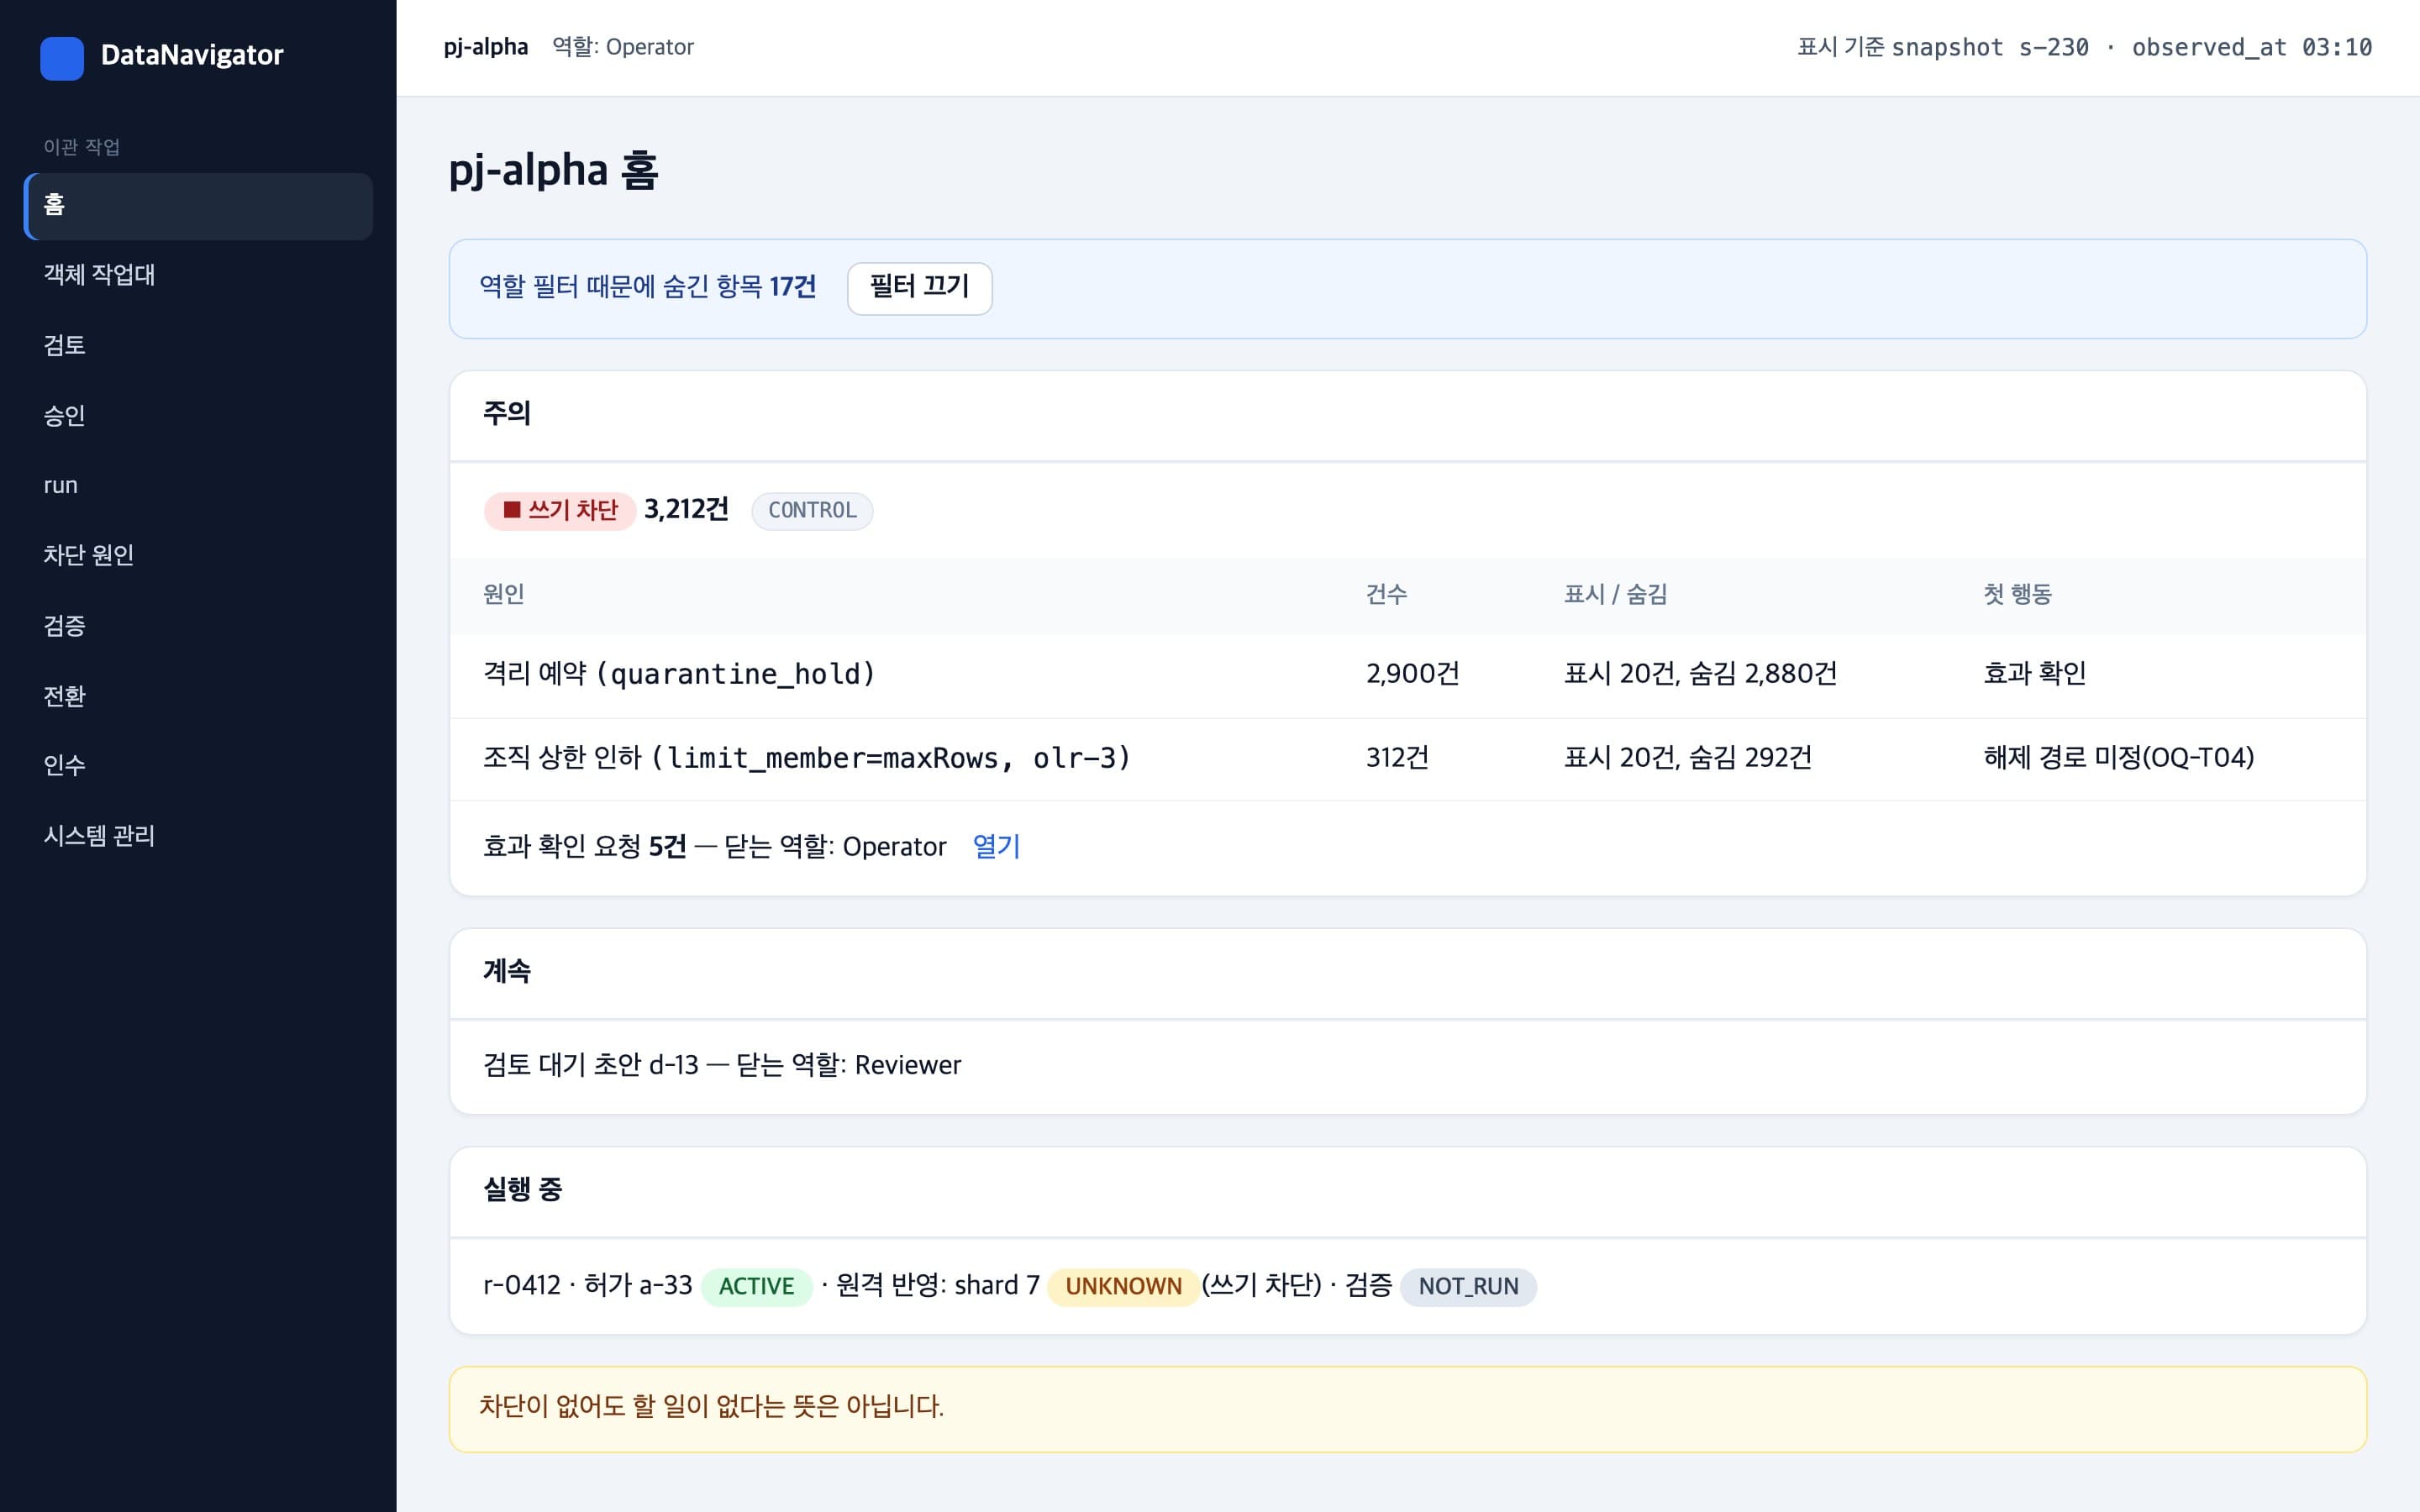This screenshot has height=1512, width=2420.
Task: Select 승인 in the sidebar
Action: pyautogui.click(x=198, y=415)
